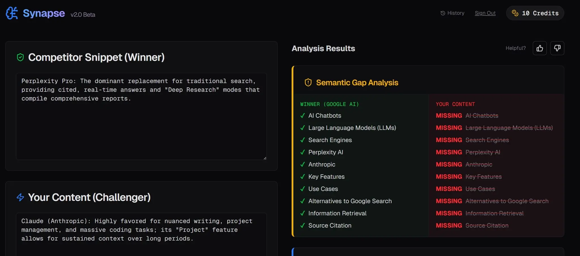580x256 pixels.
Task: Click the 'Helpful?' label
Action: tap(516, 48)
